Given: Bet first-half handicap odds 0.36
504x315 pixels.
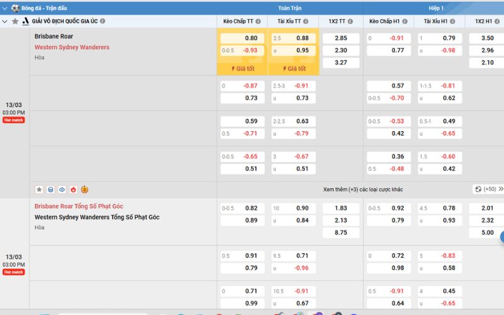Looking at the screenshot, I should pyautogui.click(x=389, y=156).
